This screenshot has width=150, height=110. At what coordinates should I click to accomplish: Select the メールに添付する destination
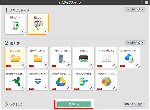tap(106, 57)
